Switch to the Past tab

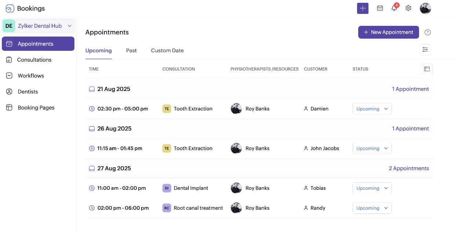point(131,50)
